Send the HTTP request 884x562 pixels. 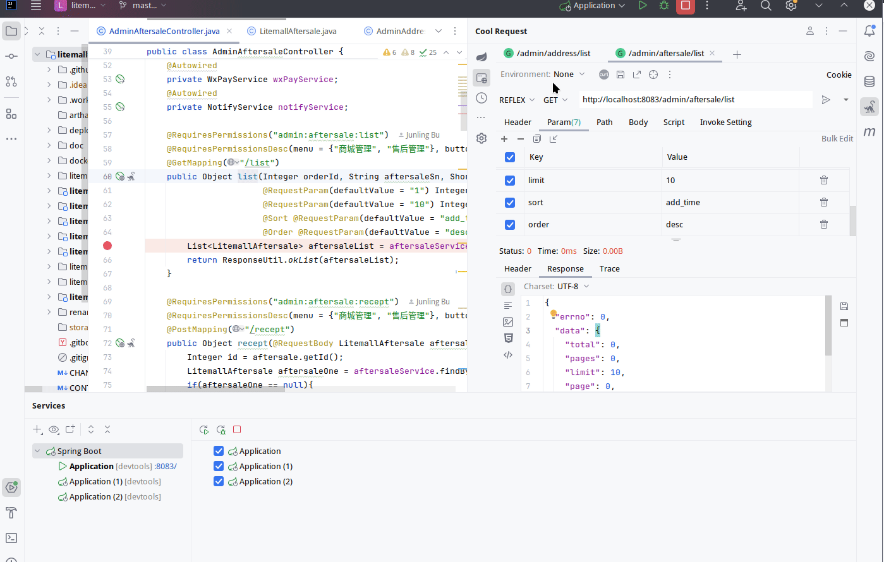click(x=826, y=100)
